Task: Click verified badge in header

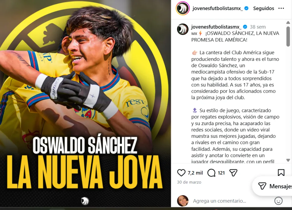Action: click(246, 8)
